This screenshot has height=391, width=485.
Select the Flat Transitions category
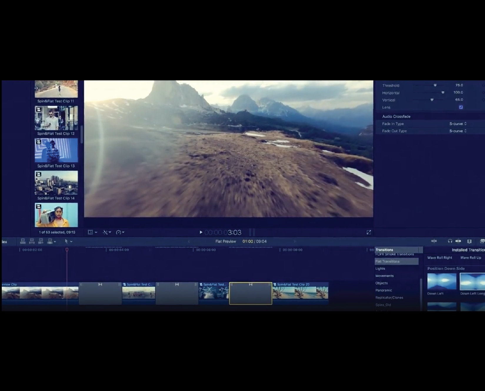click(388, 261)
